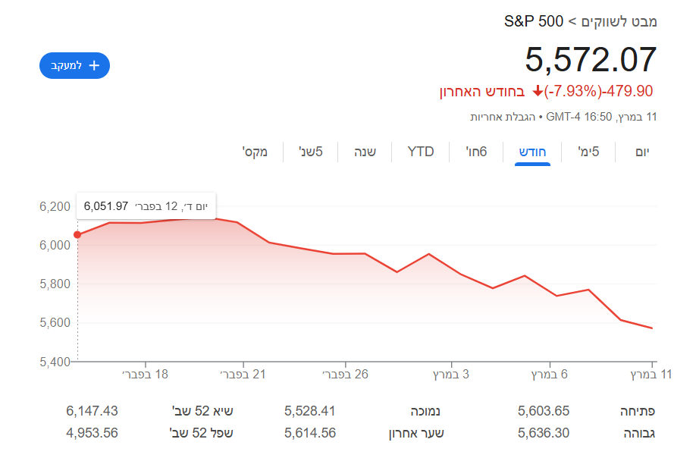Image resolution: width=696 pixels, height=458 pixels.
Task: Click the red dot marker on the chart
Action: (x=77, y=235)
